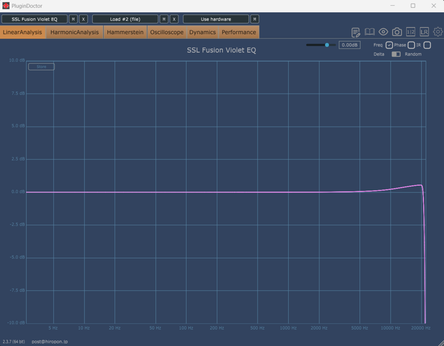
Task: Go to the Oscilloscope tab
Action: point(167,32)
